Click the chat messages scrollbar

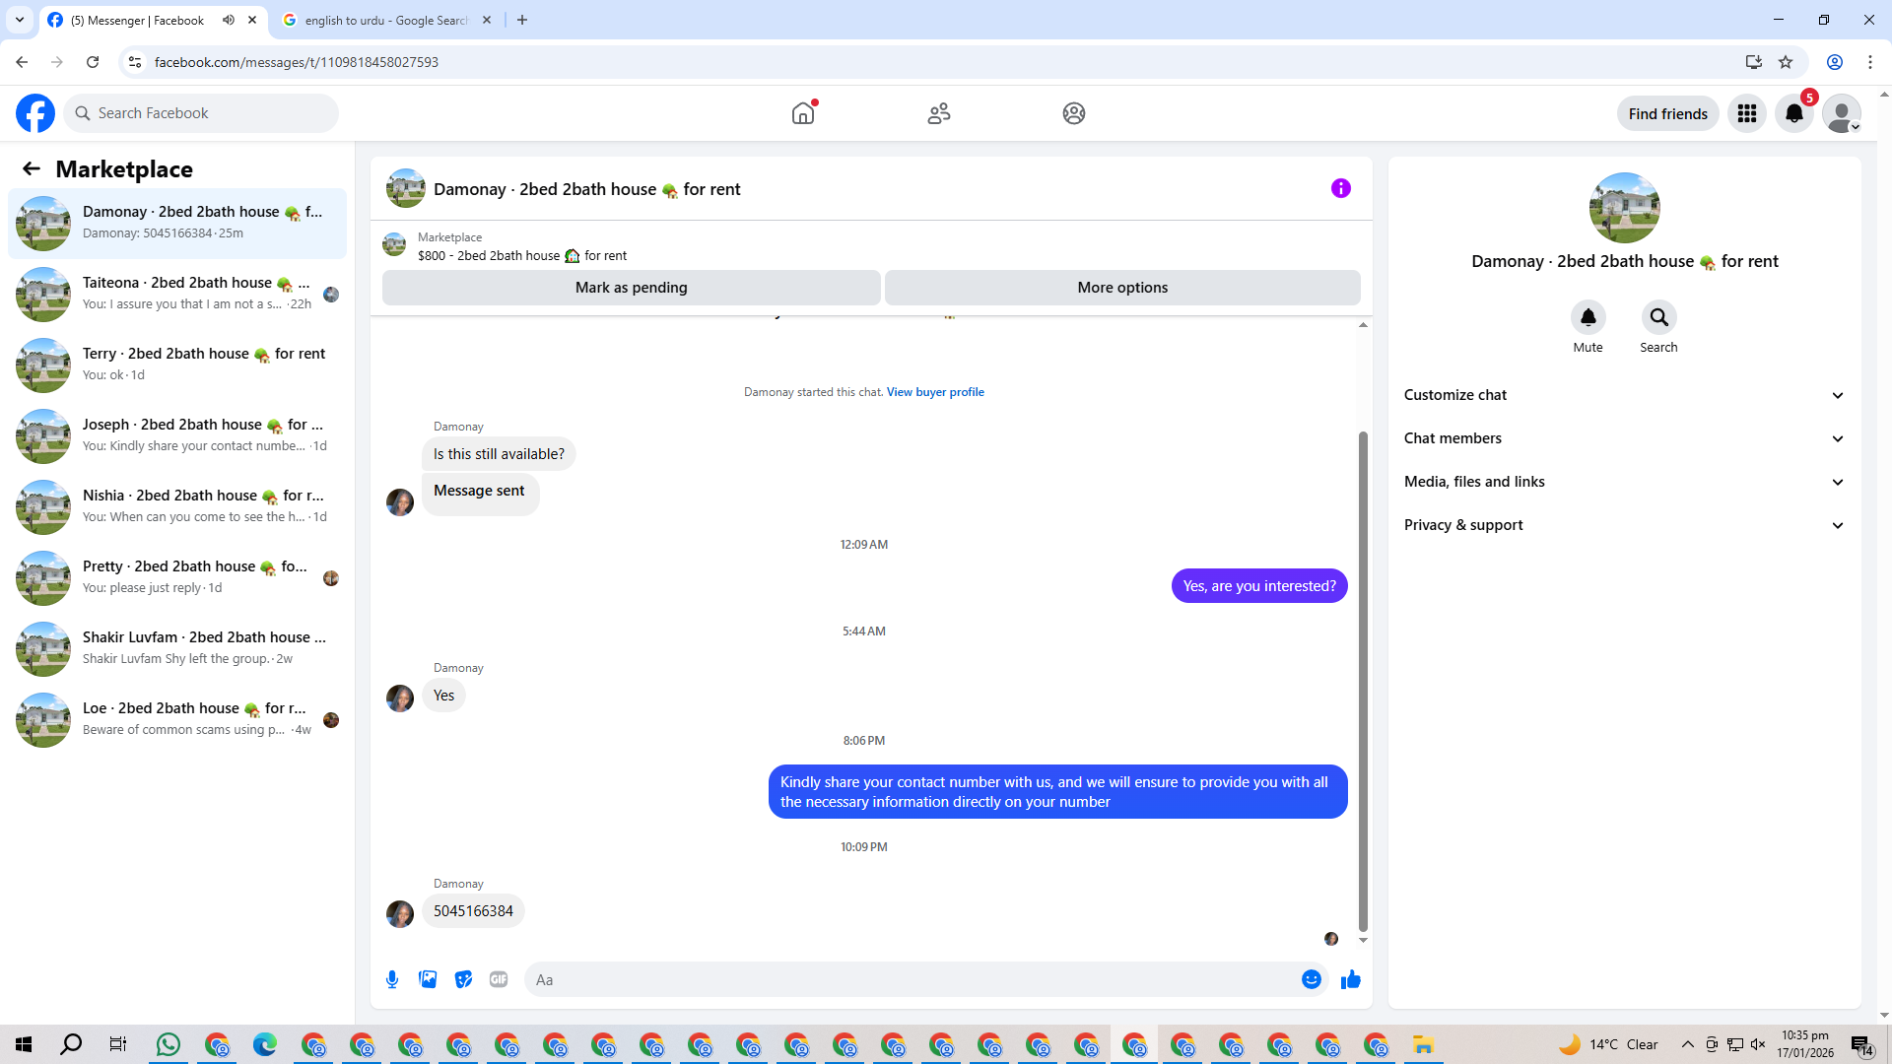coord(1363,680)
